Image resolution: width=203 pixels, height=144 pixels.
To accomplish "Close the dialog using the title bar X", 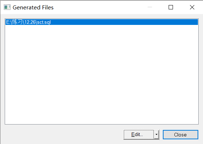I will tap(192, 7).
